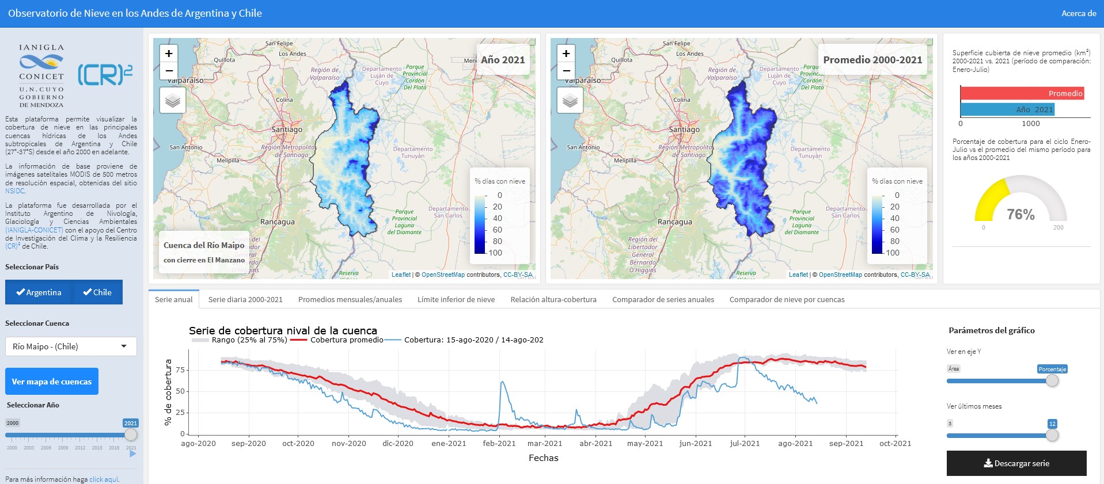Zoom in on the Promedio 2000-2021 map
The height and width of the screenshot is (484, 1104).
coord(566,54)
